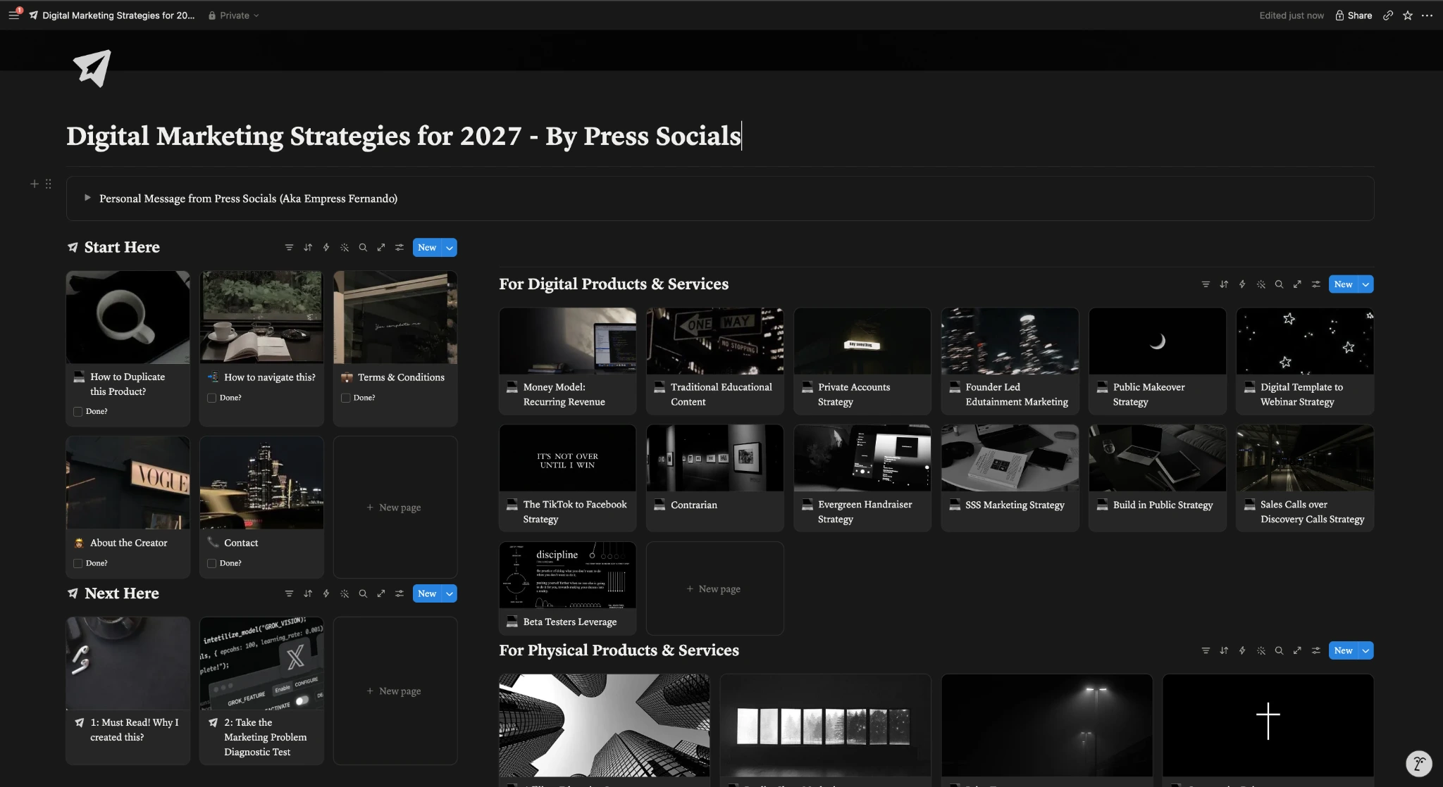Screen dimensions: 1443x787
Task: Open drag handle menu beside toggle block
Action: (48, 184)
